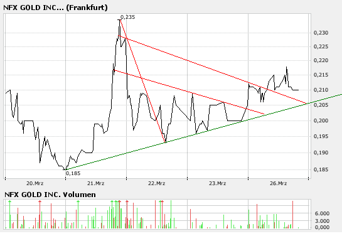Click the 0,230 price axis value
The width and height of the screenshot is (342, 241).
(x=321, y=33)
